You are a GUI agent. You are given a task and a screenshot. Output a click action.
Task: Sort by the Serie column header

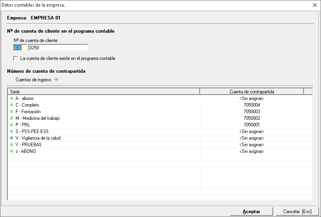pyautogui.click(x=103, y=91)
